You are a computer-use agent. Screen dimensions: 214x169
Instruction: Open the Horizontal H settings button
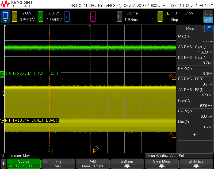point(119,17)
